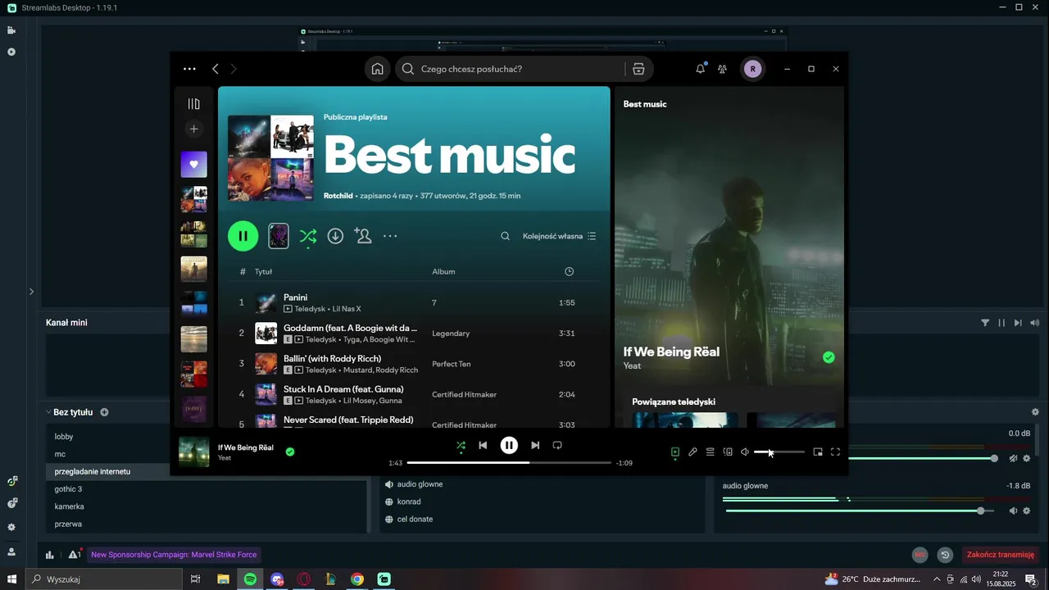Open Connect to a device icon
The height and width of the screenshot is (590, 1049).
728,452
